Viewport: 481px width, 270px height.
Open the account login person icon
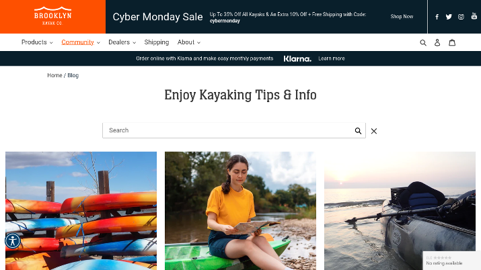click(437, 42)
